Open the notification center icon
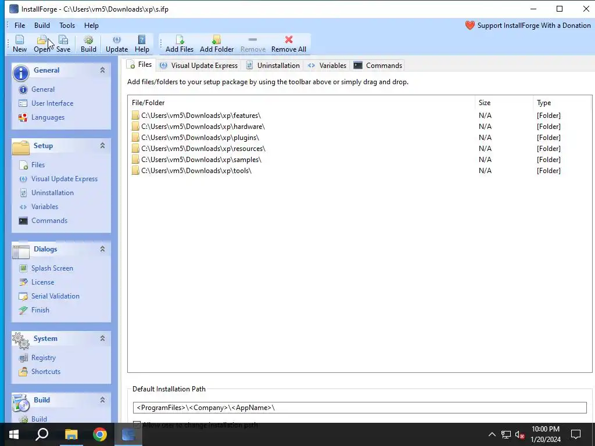Image resolution: width=595 pixels, height=446 pixels. 576,434
